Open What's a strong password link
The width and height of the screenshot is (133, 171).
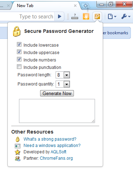point(50,139)
